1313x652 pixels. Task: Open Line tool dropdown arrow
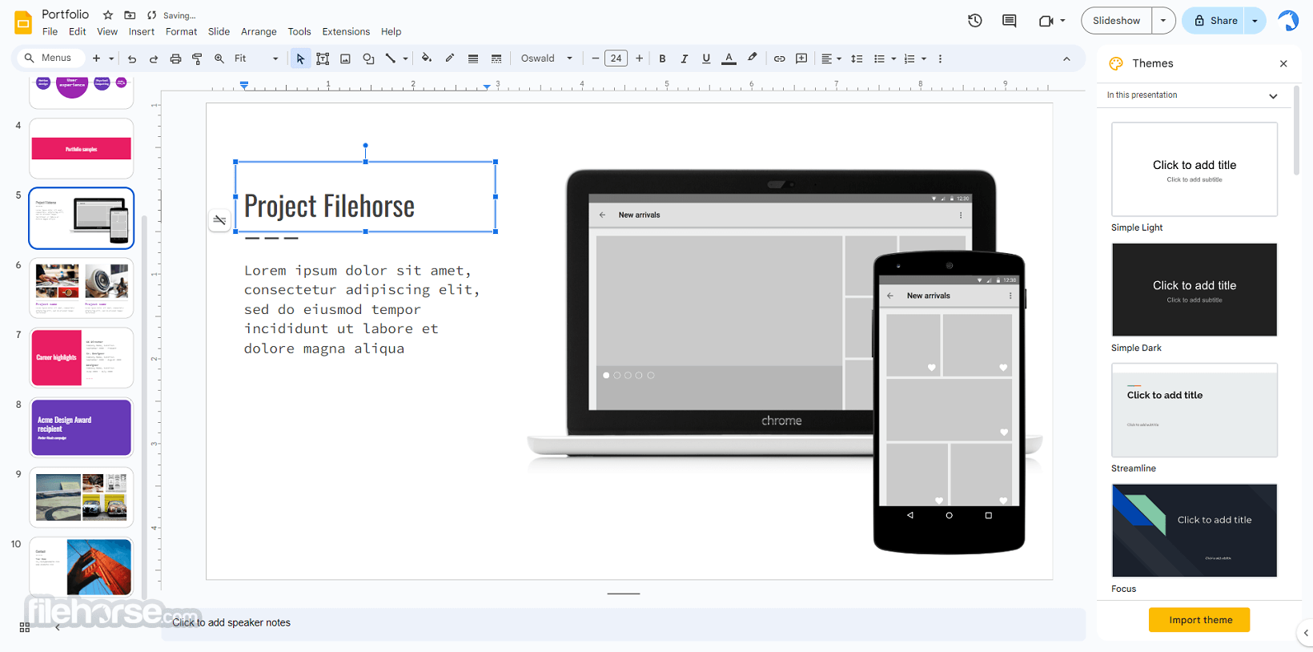point(405,58)
